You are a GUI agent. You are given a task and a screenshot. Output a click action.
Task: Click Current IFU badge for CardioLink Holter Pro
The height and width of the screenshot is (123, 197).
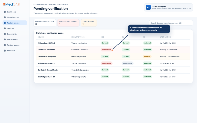(x=126, y=50)
